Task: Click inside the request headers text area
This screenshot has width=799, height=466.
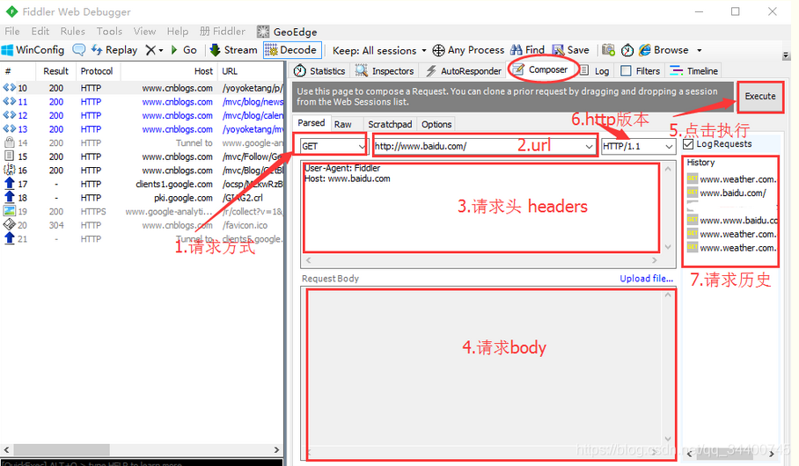Action: point(480,208)
